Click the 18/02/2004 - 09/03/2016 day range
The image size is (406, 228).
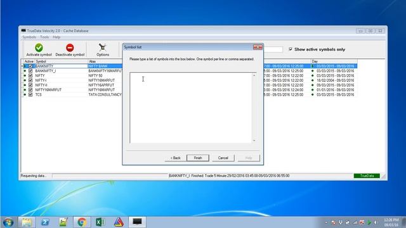[x=335, y=80]
